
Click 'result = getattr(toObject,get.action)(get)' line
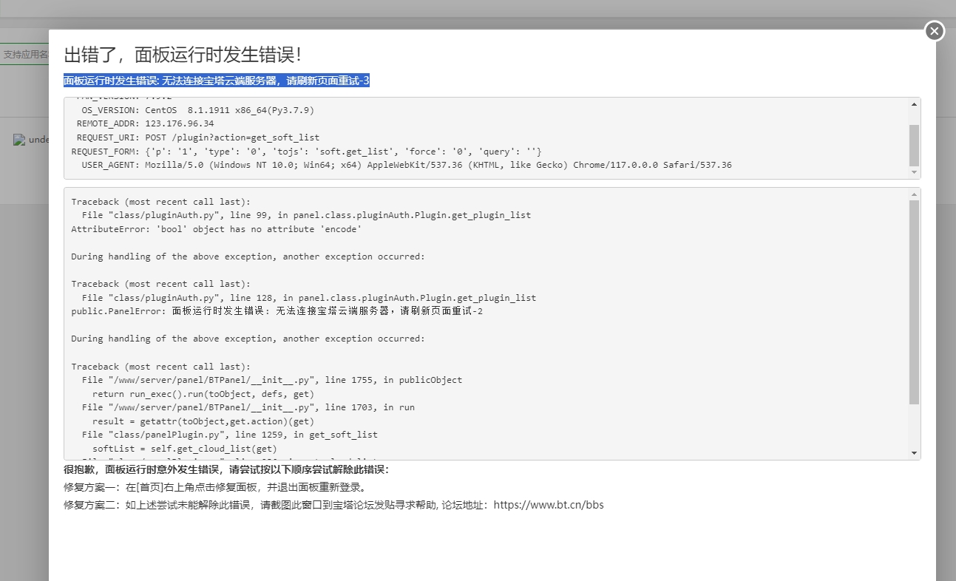203,421
